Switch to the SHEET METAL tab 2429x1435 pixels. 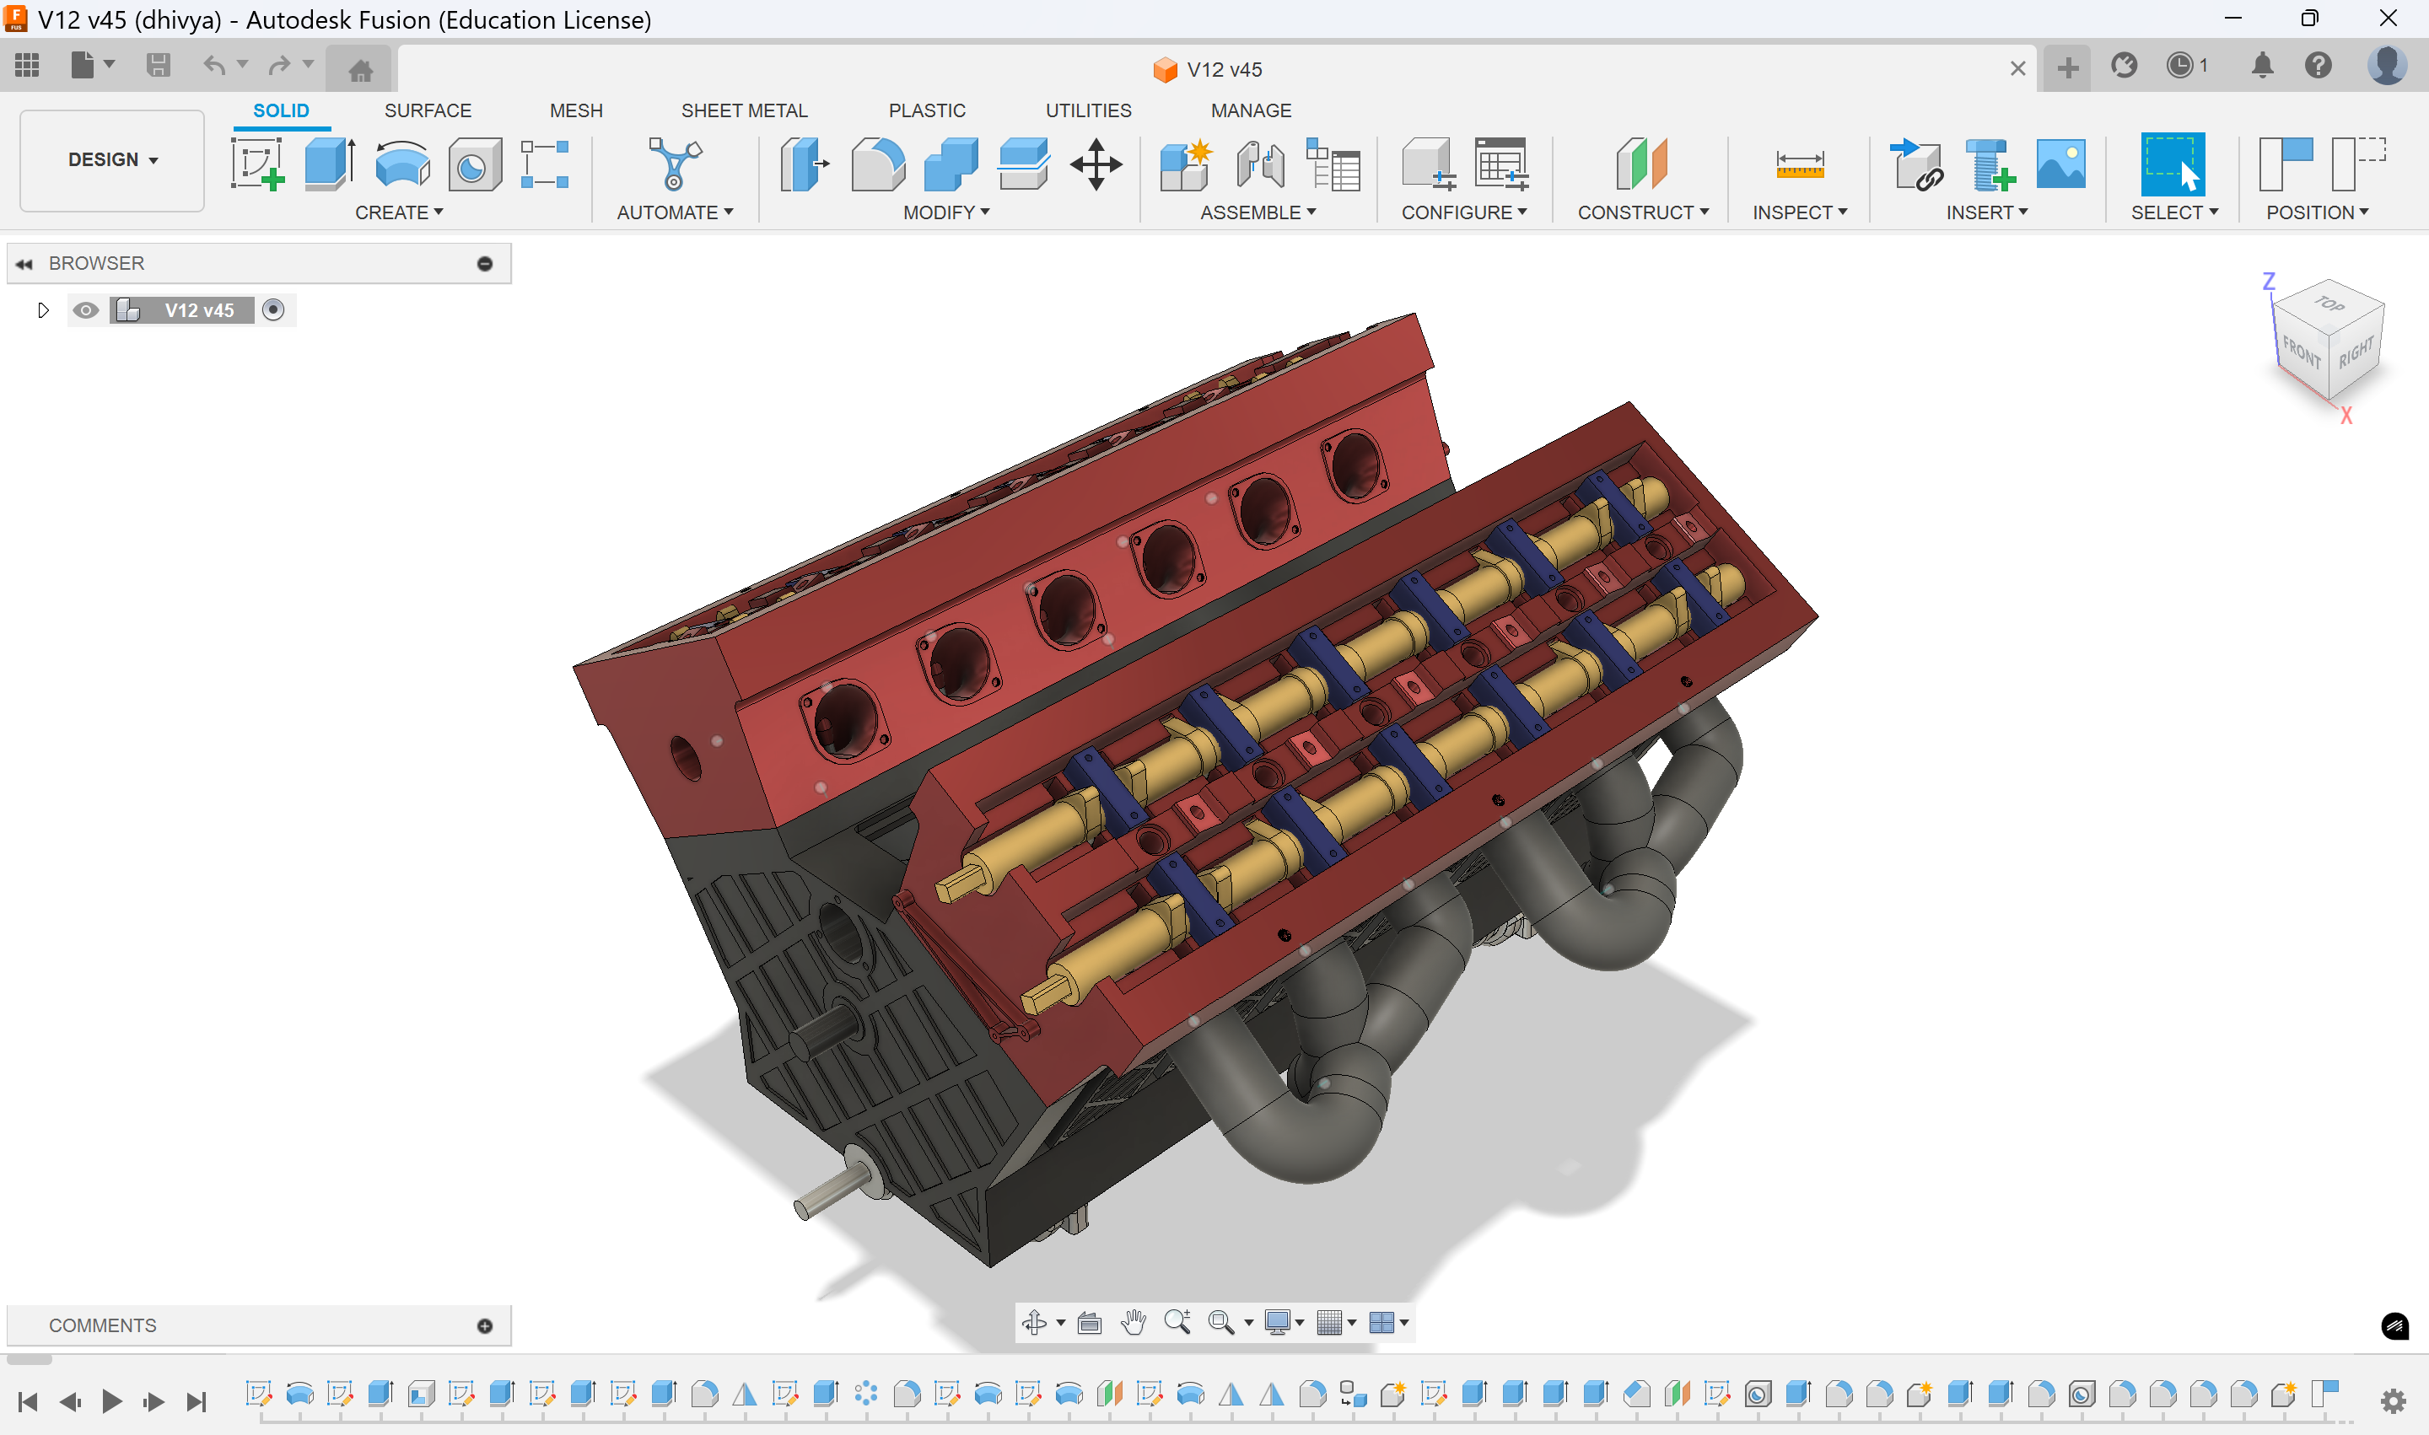(744, 110)
